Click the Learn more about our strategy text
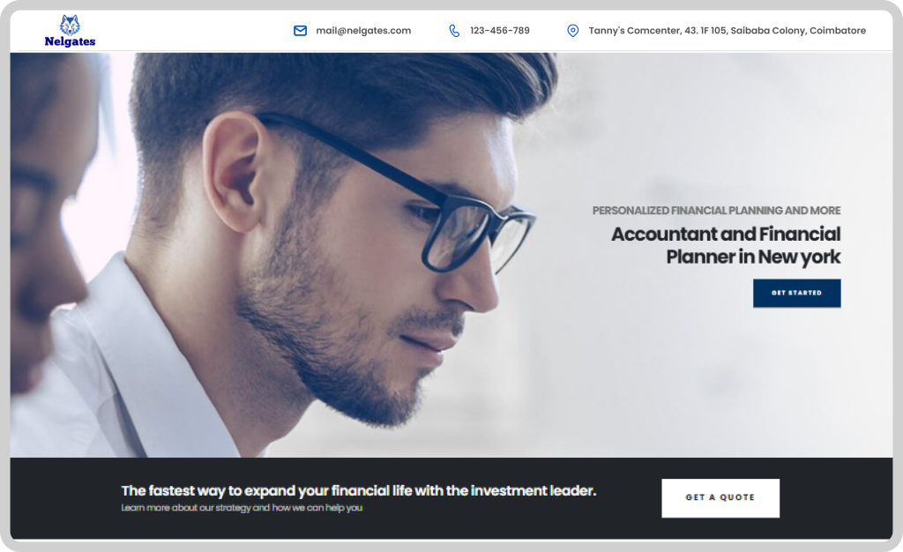 coord(242,508)
